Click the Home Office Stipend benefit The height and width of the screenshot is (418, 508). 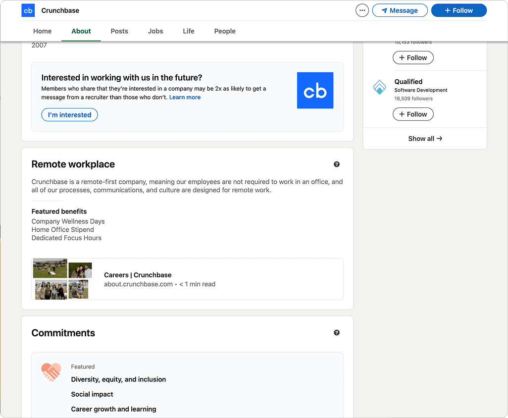(x=62, y=230)
